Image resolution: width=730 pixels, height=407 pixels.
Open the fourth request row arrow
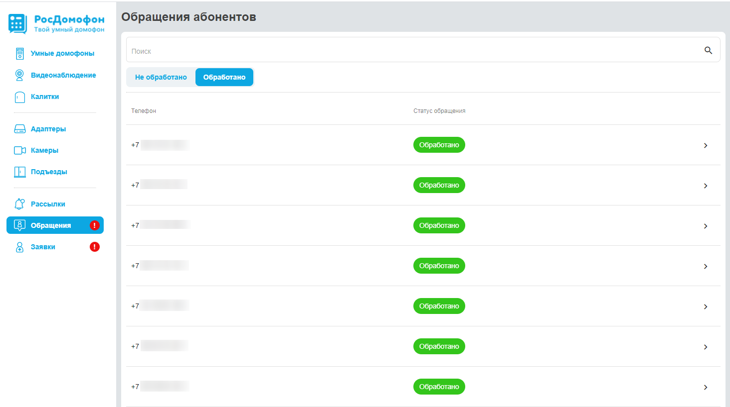click(x=706, y=266)
